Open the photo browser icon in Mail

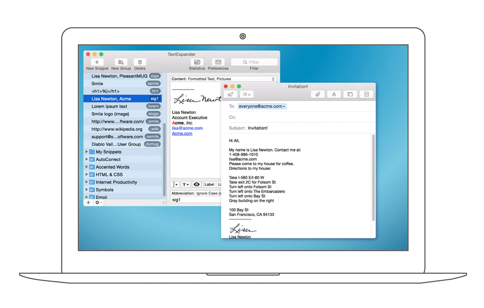350,95
